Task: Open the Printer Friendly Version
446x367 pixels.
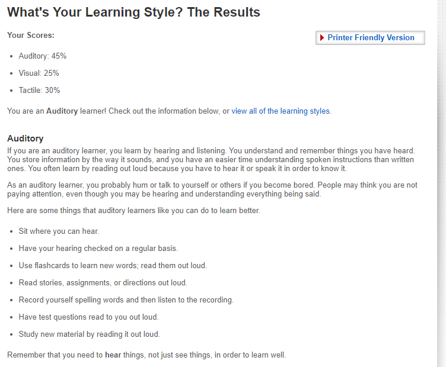Action: (371, 38)
